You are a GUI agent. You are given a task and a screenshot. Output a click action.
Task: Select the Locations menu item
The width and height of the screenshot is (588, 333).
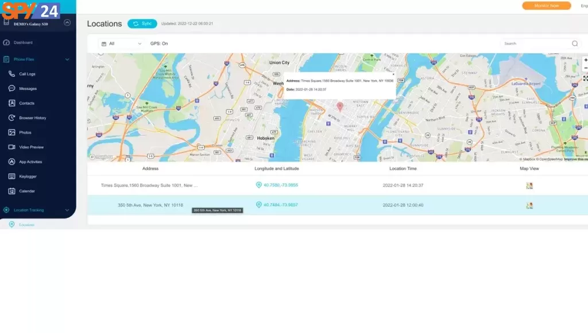click(x=26, y=225)
